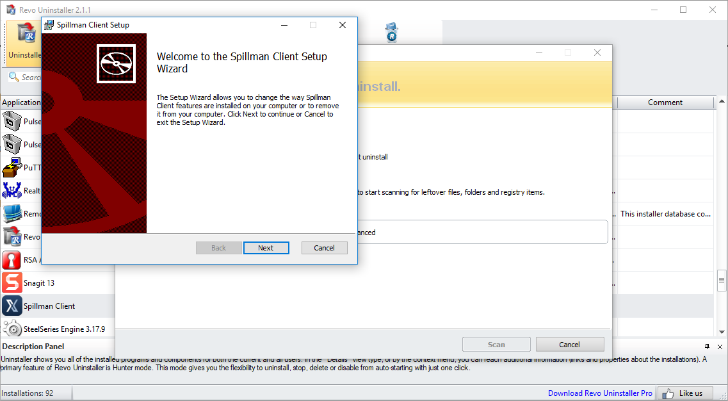
Task: Select the Revo Uninstaller entry icon in list
Action: coord(12,236)
